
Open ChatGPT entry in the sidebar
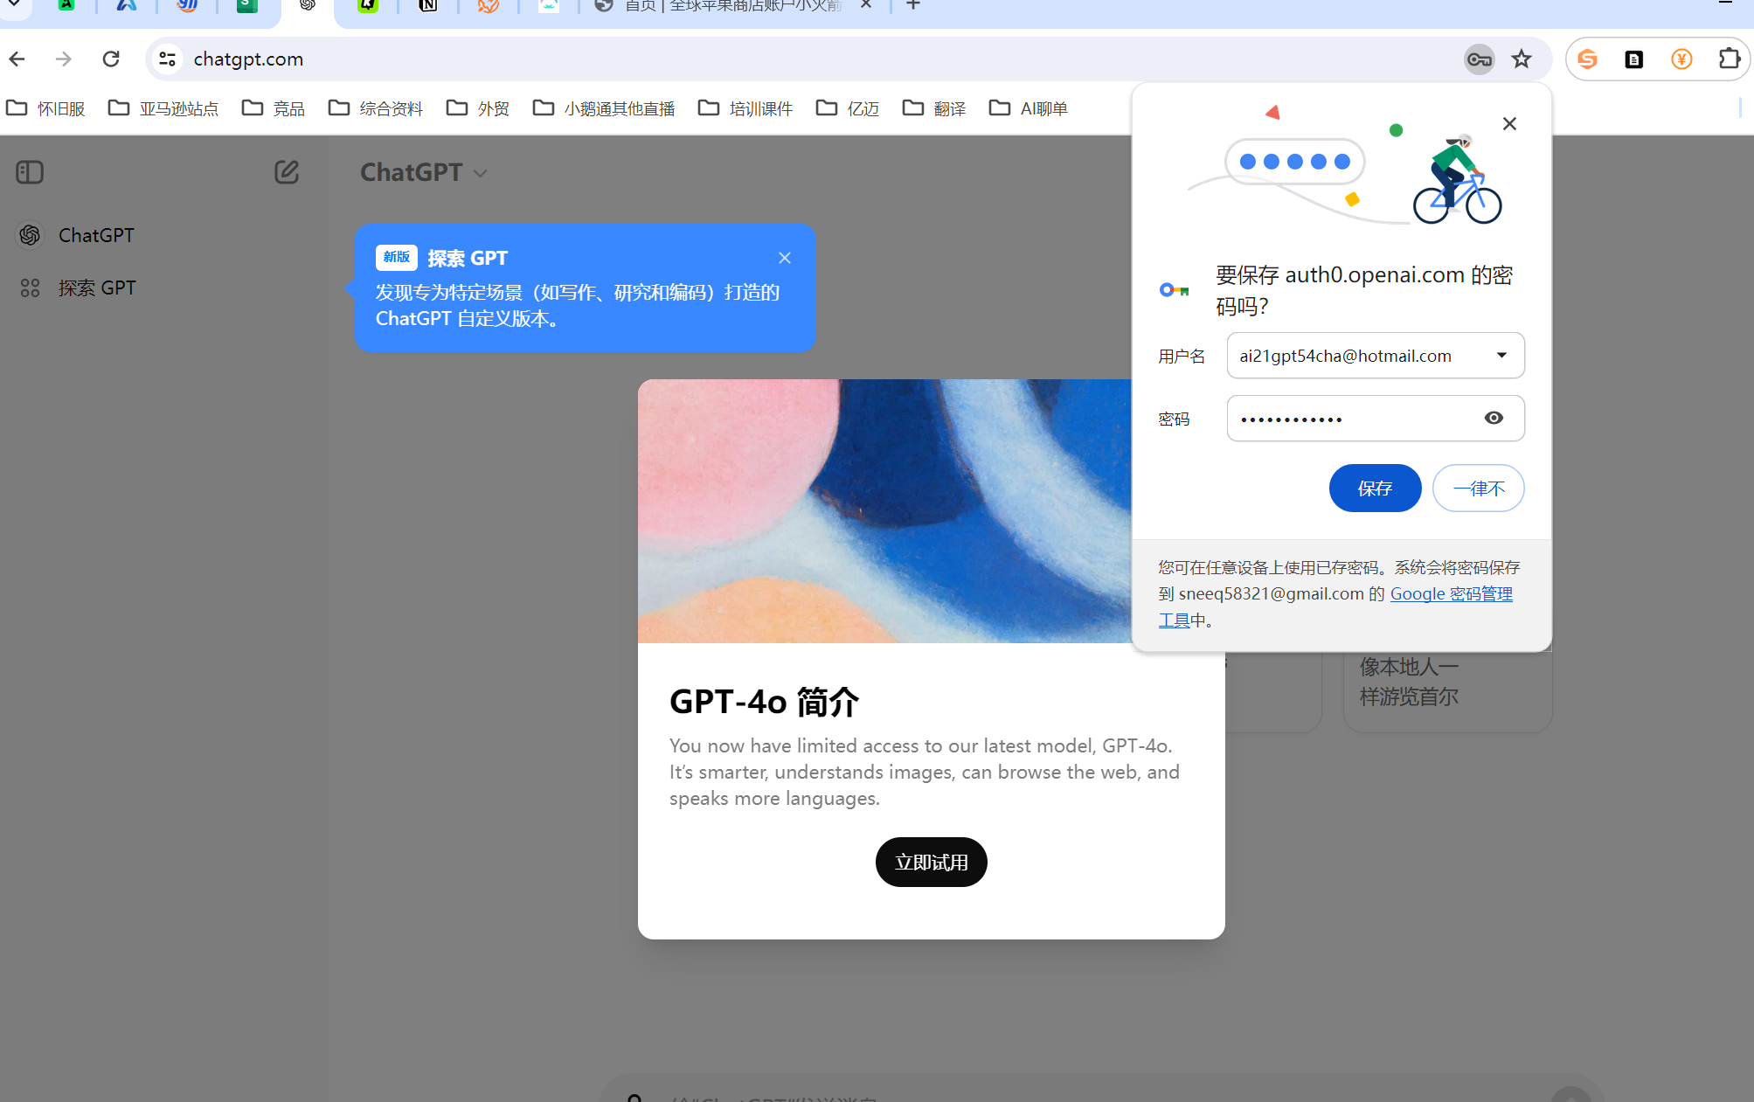164,235
